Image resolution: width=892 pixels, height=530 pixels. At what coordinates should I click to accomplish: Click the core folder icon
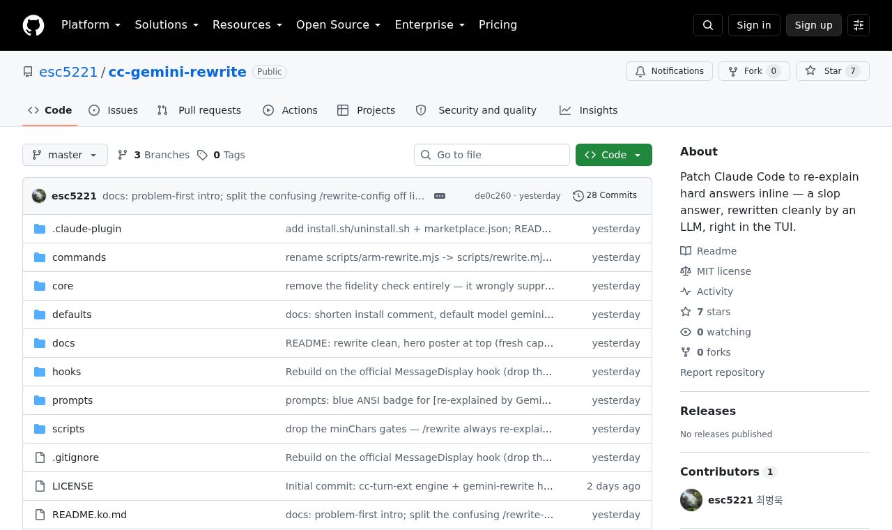40,286
